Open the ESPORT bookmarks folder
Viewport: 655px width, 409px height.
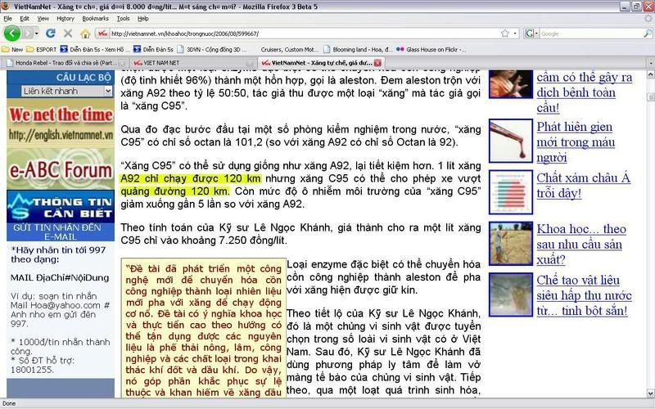[42, 49]
